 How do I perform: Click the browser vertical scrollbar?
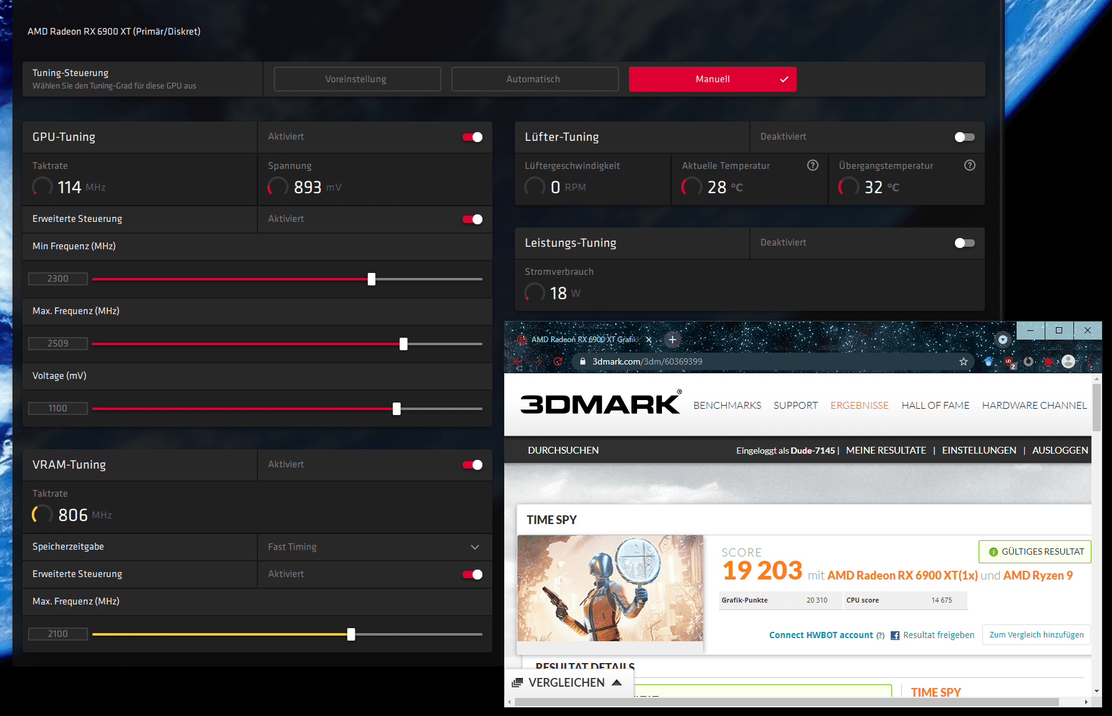click(1097, 406)
